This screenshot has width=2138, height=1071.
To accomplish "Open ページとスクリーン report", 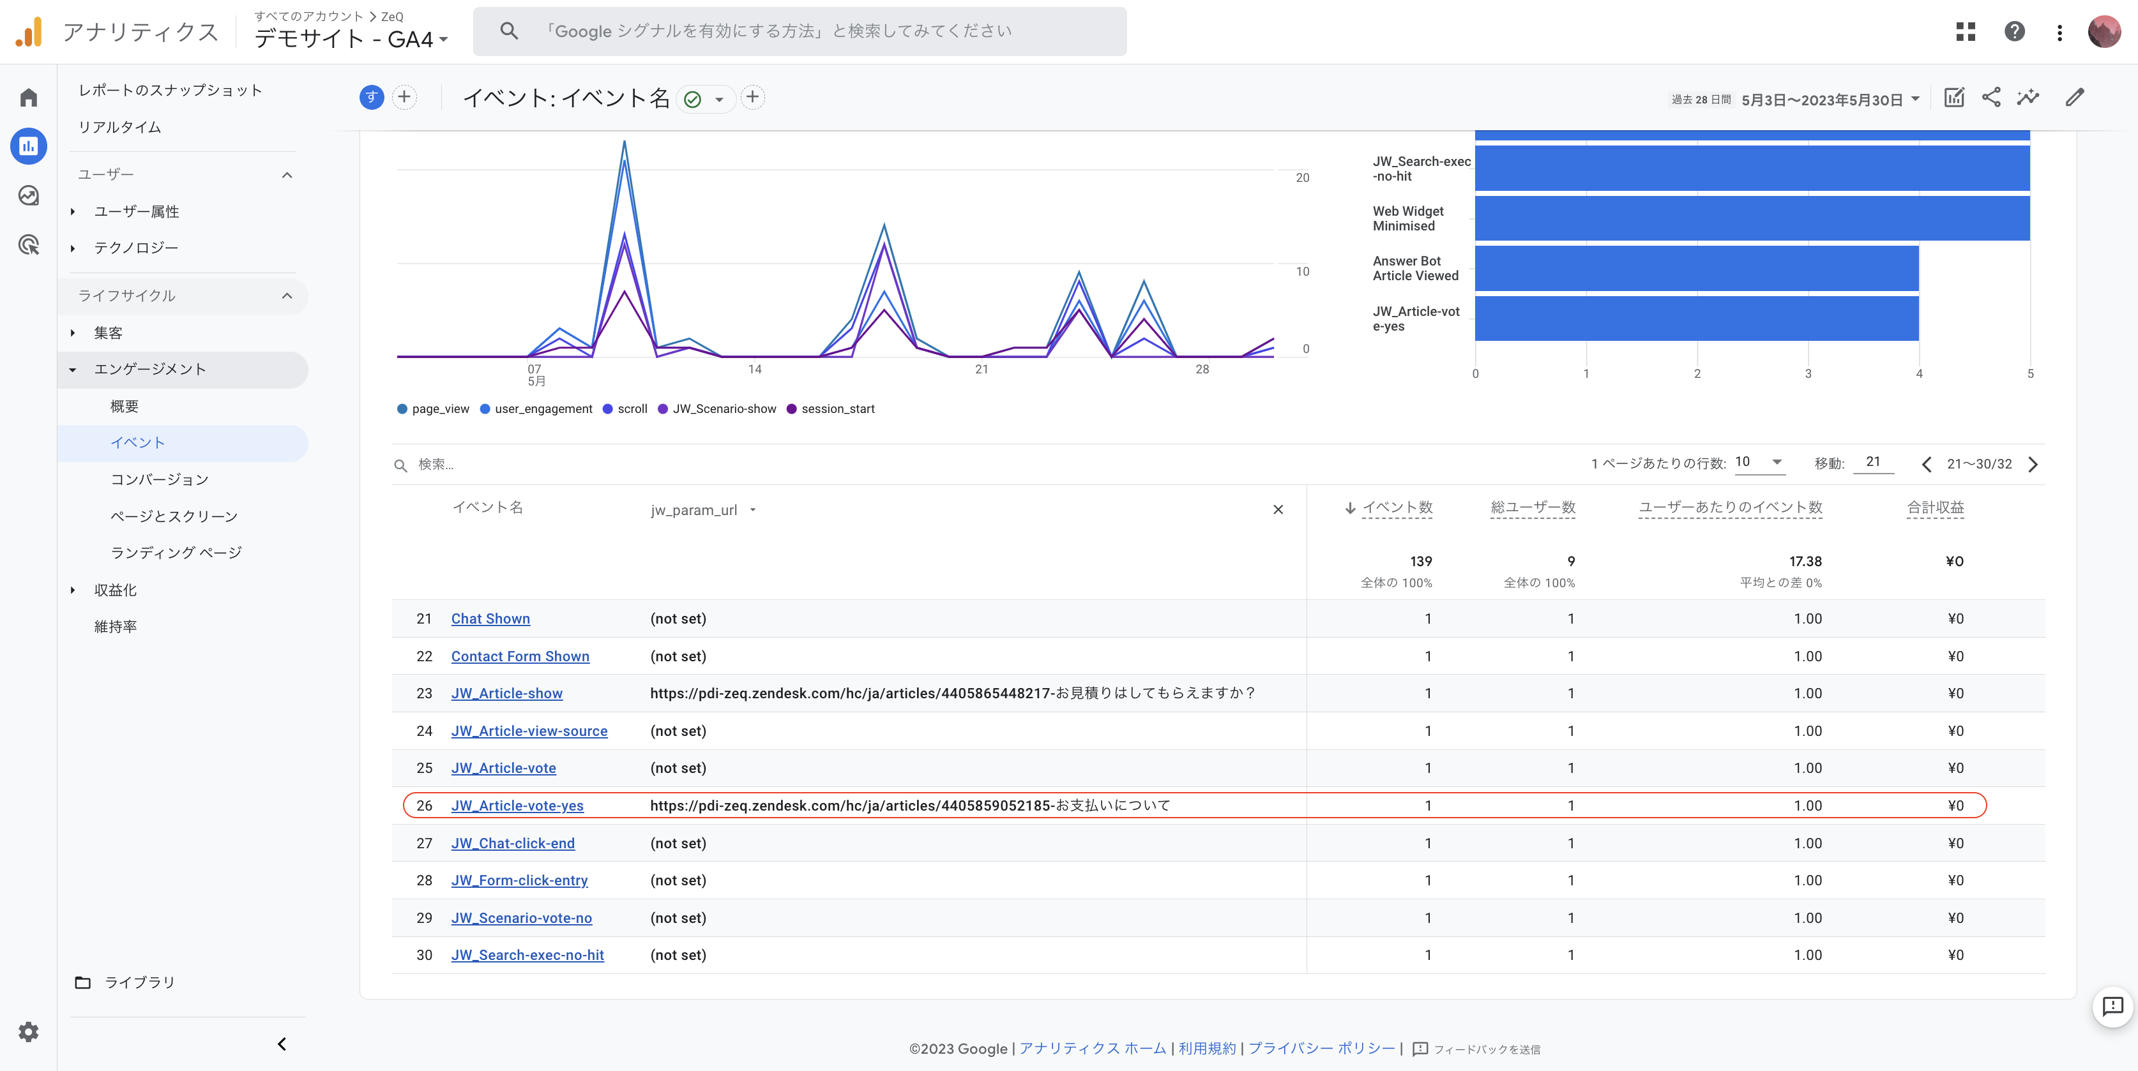I will point(174,516).
